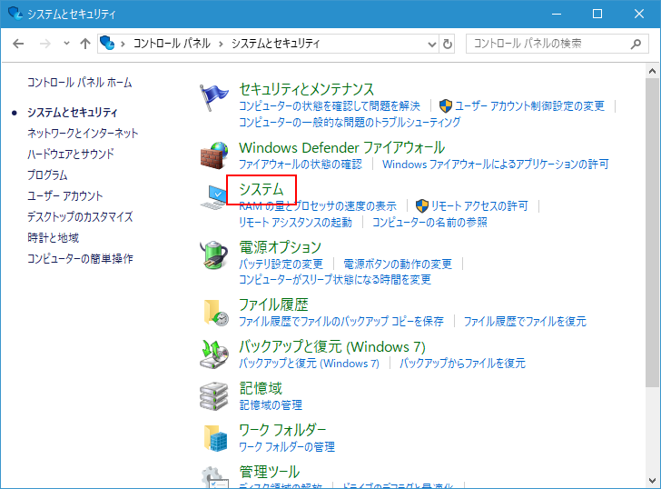Click the refresh button beside address bar
The height and width of the screenshot is (489, 661).
[x=448, y=44]
